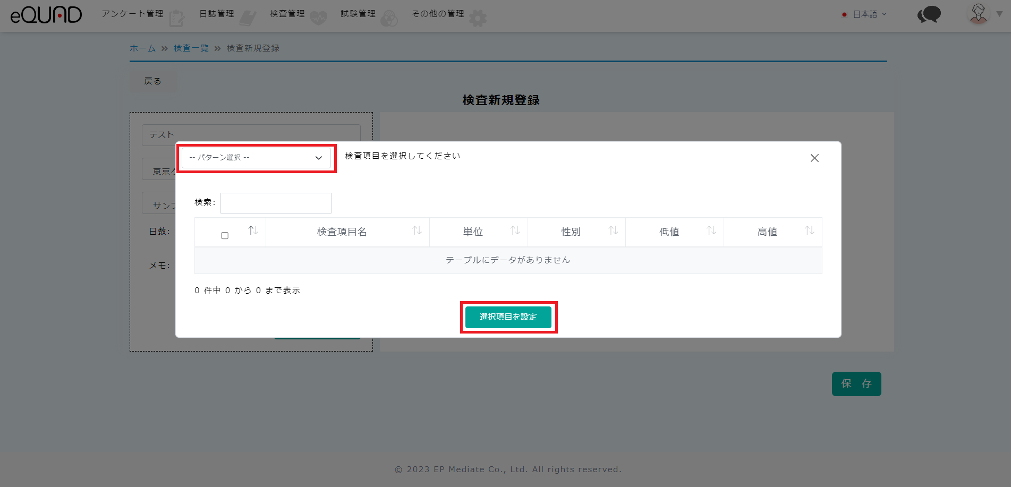
Task: Open the パターン選択 dropdown
Action: 256,158
